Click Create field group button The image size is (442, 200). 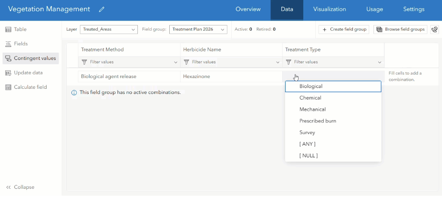[x=344, y=29]
